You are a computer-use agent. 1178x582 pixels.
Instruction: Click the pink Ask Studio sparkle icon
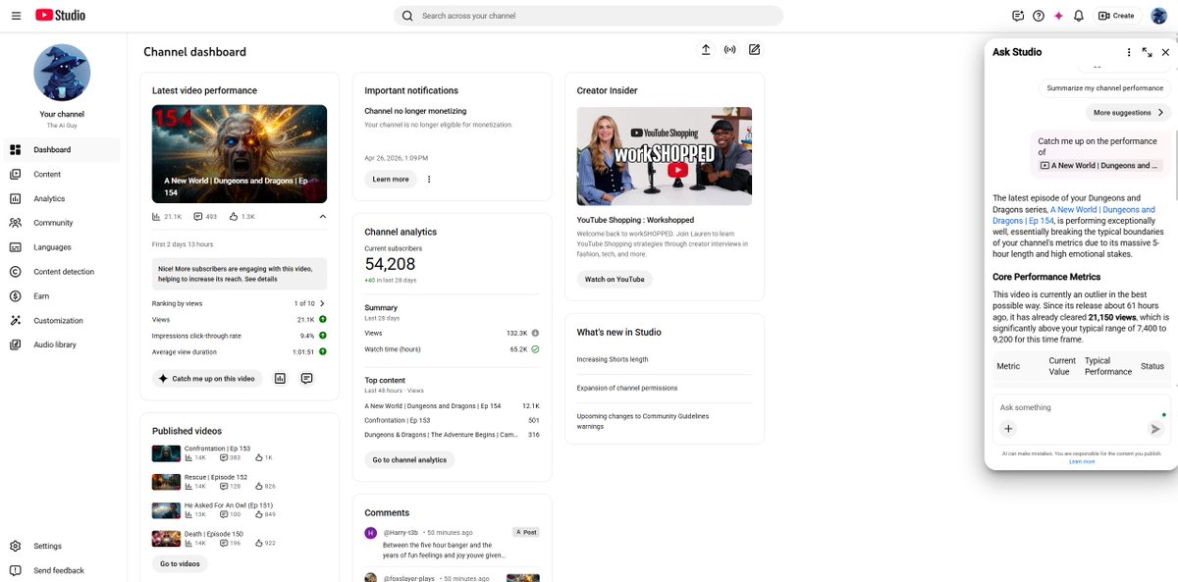click(x=1058, y=16)
